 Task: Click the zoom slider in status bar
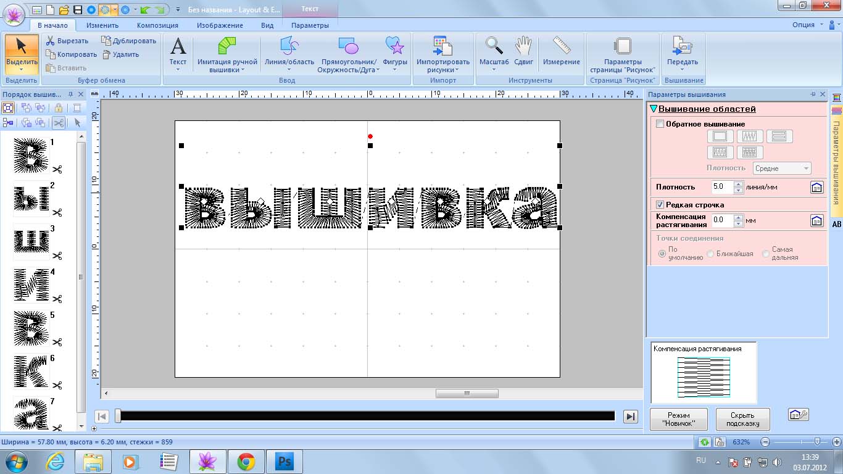[x=817, y=442]
